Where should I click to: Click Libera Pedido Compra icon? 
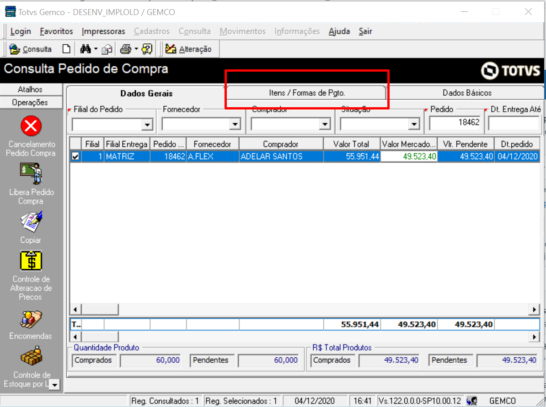point(31,173)
